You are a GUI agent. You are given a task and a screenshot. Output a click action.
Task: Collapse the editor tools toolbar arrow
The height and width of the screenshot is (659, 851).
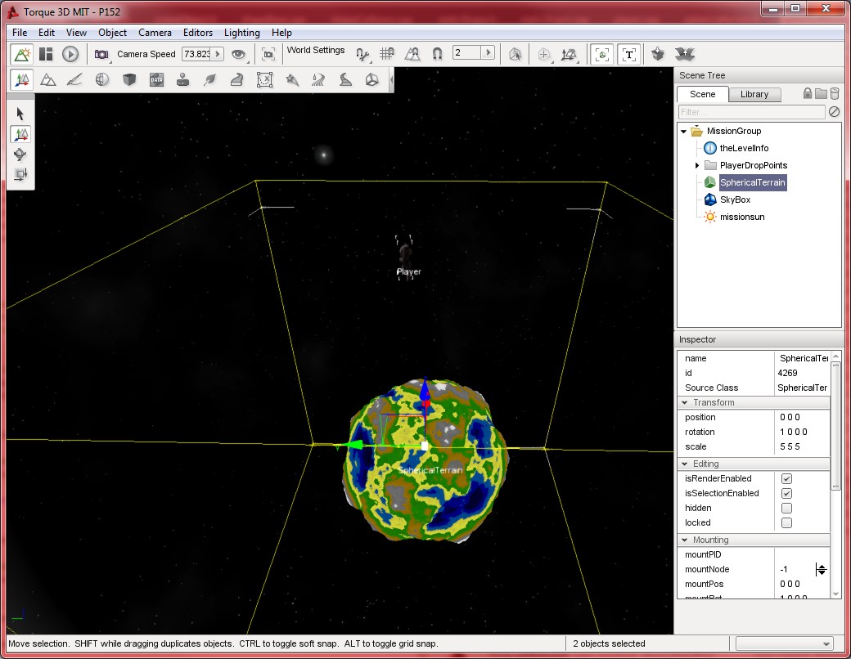[x=391, y=80]
